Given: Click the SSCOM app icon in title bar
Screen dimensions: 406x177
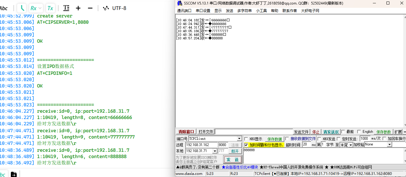Looking at the screenshot, I should pyautogui.click(x=180, y=3).
